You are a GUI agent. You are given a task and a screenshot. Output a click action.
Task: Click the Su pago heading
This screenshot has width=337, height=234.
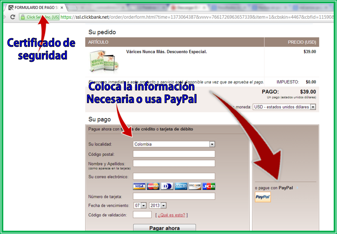coord(99,119)
